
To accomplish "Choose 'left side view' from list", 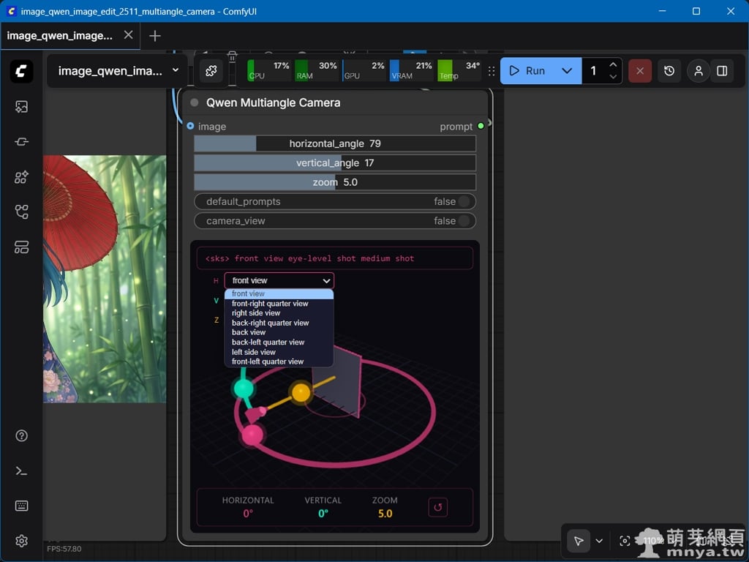I will click(x=254, y=352).
